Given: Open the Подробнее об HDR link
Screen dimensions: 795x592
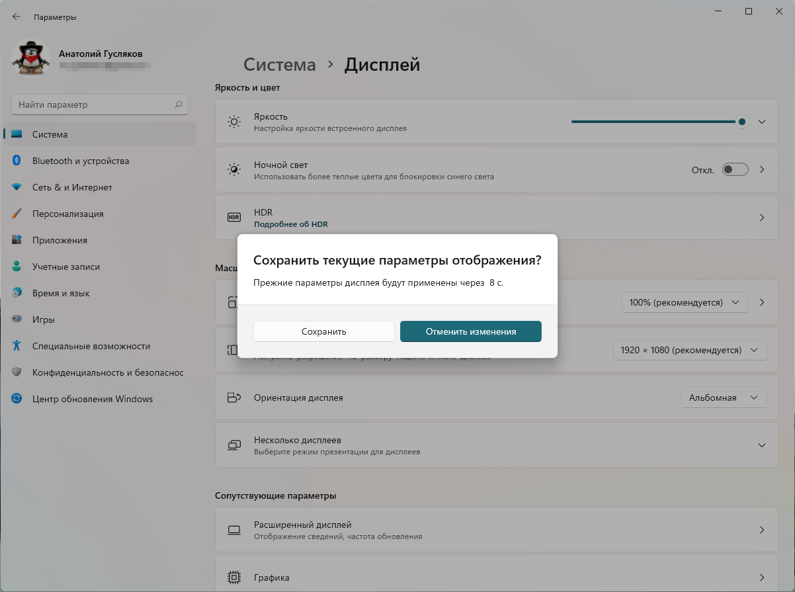Looking at the screenshot, I should coord(290,224).
